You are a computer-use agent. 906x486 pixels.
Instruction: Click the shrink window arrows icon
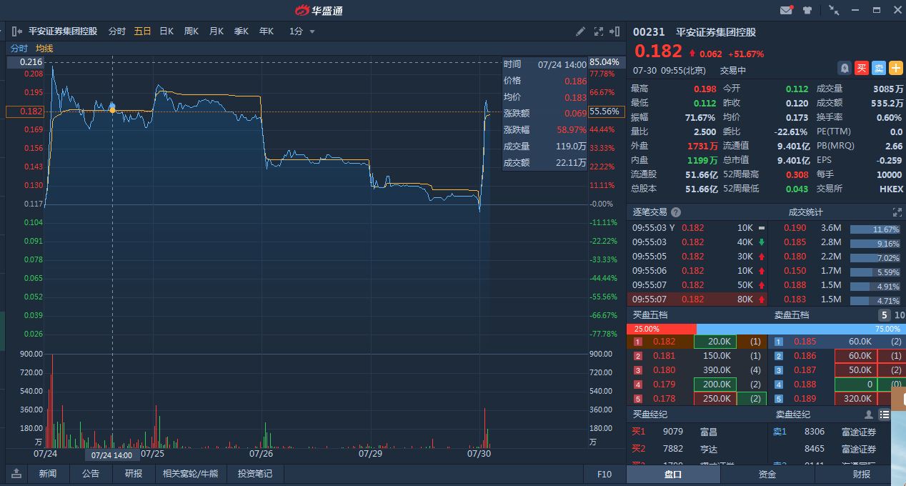834,10
